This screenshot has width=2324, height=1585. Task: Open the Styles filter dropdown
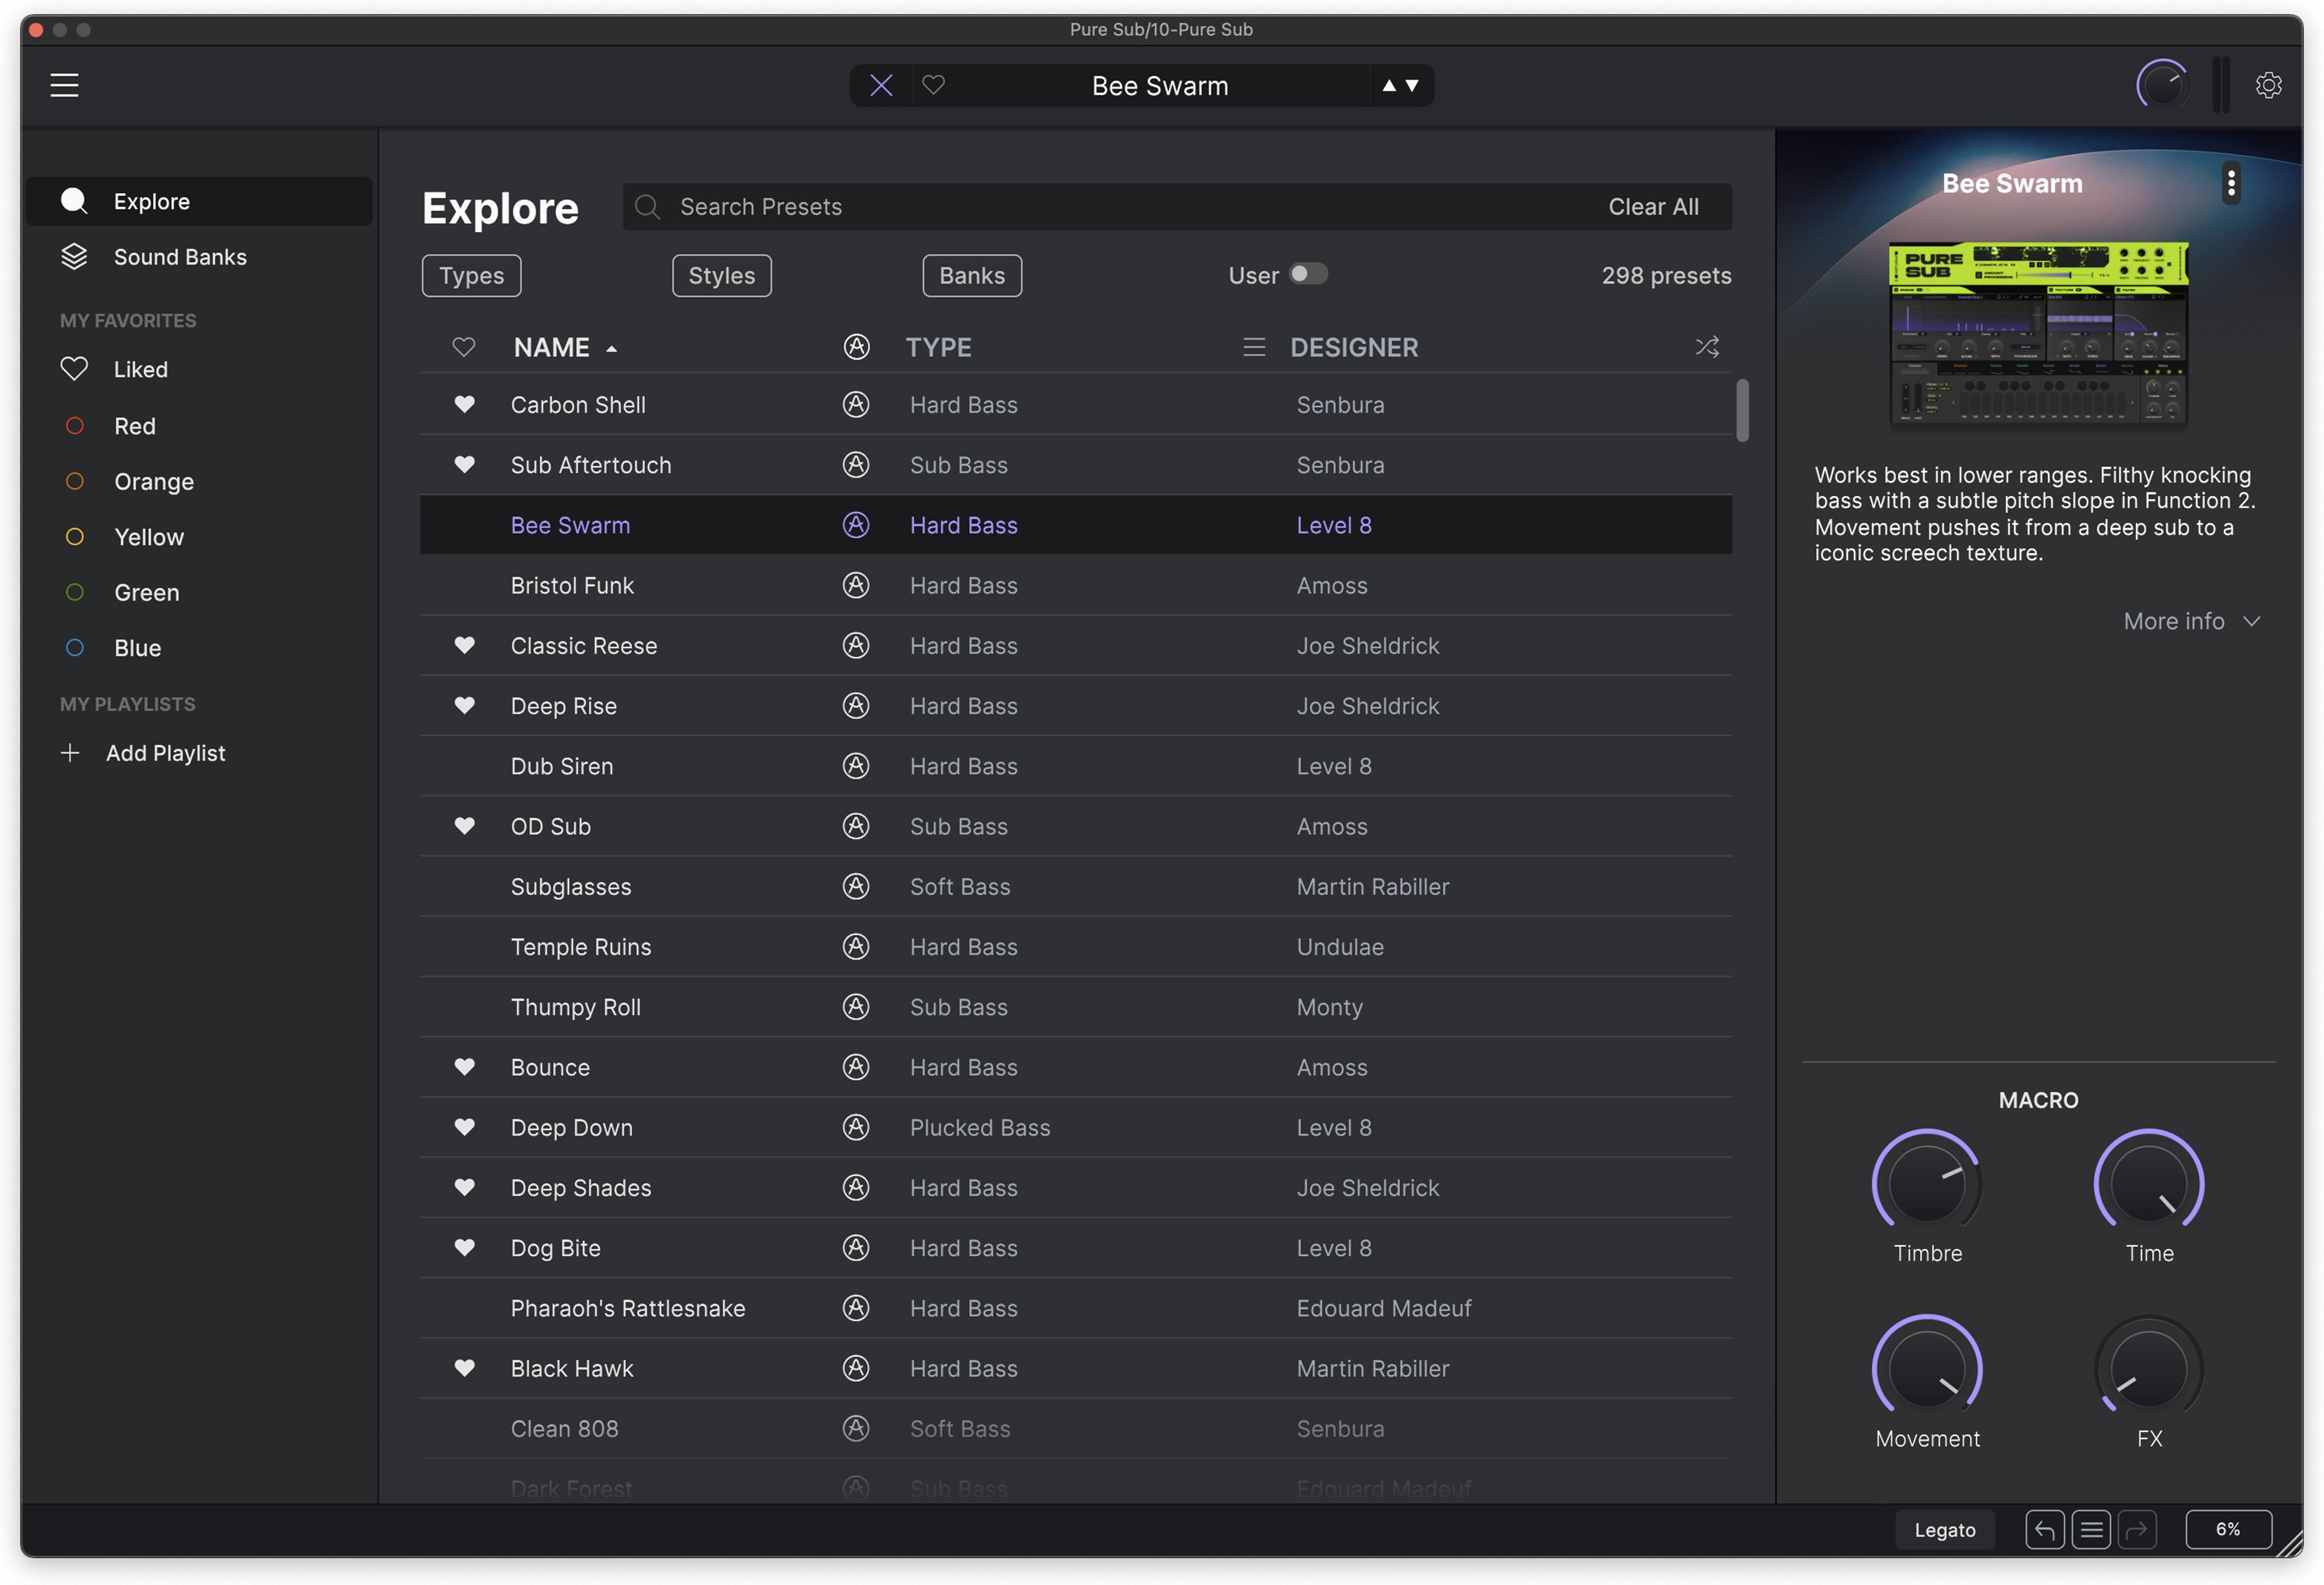721,275
